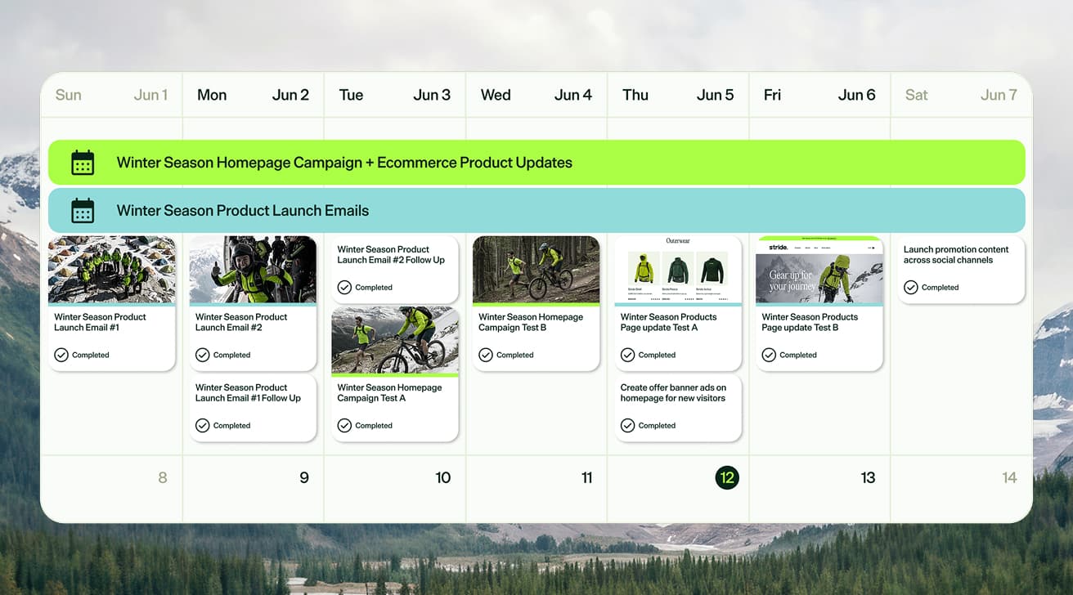Toggle completed check on Products Page Test B

(769, 355)
